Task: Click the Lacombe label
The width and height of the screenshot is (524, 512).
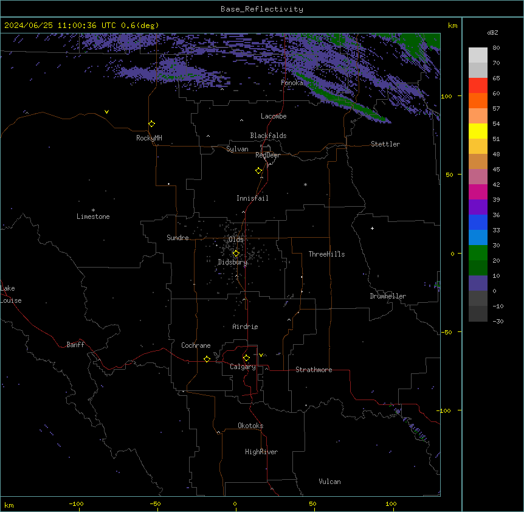Action: click(x=274, y=116)
